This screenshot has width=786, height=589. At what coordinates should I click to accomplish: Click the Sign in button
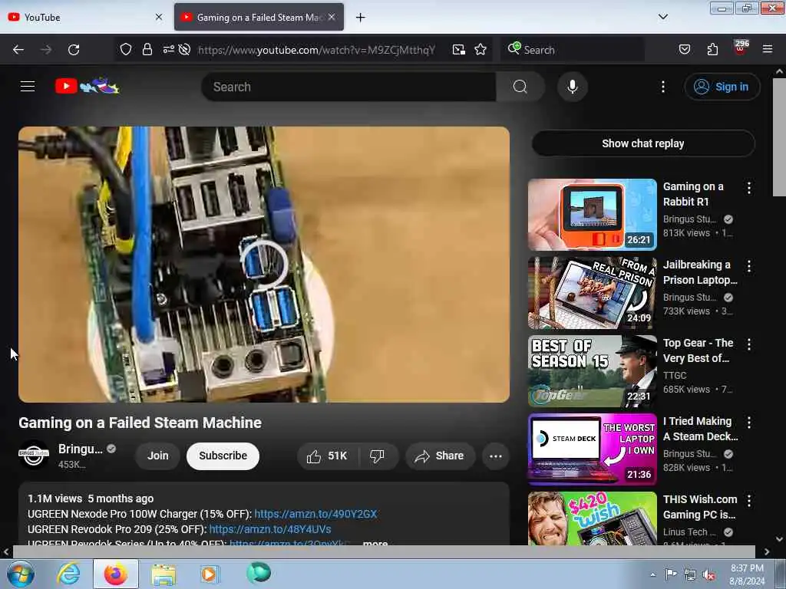(722, 87)
